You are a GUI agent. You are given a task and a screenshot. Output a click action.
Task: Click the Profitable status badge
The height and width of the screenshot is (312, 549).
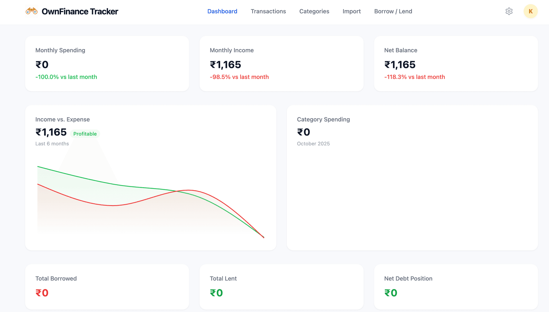[x=85, y=134]
